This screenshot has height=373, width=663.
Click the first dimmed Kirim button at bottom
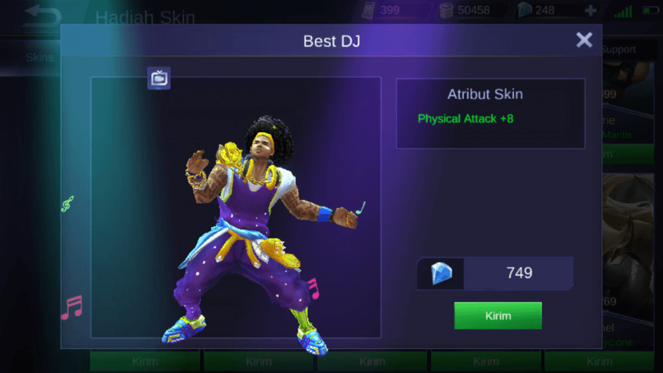click(x=145, y=362)
